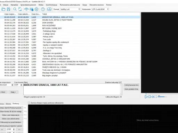
Task: Sort by 'Tekst' column header
Action: [44, 14]
